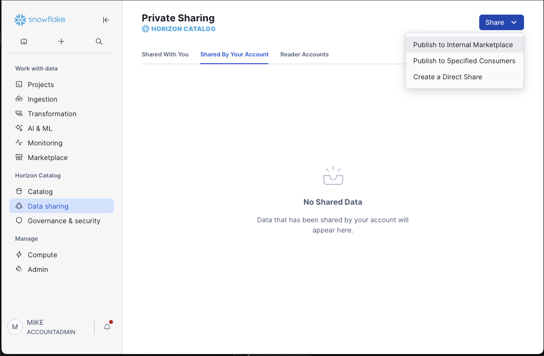This screenshot has width=544, height=356.
Task: Click the M user avatar
Action: (x=15, y=327)
